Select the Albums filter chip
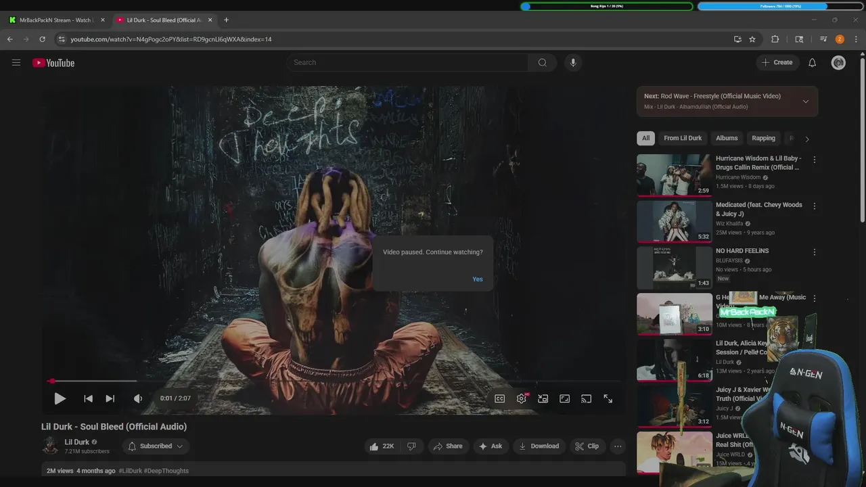Image resolution: width=866 pixels, height=487 pixels. tap(727, 138)
